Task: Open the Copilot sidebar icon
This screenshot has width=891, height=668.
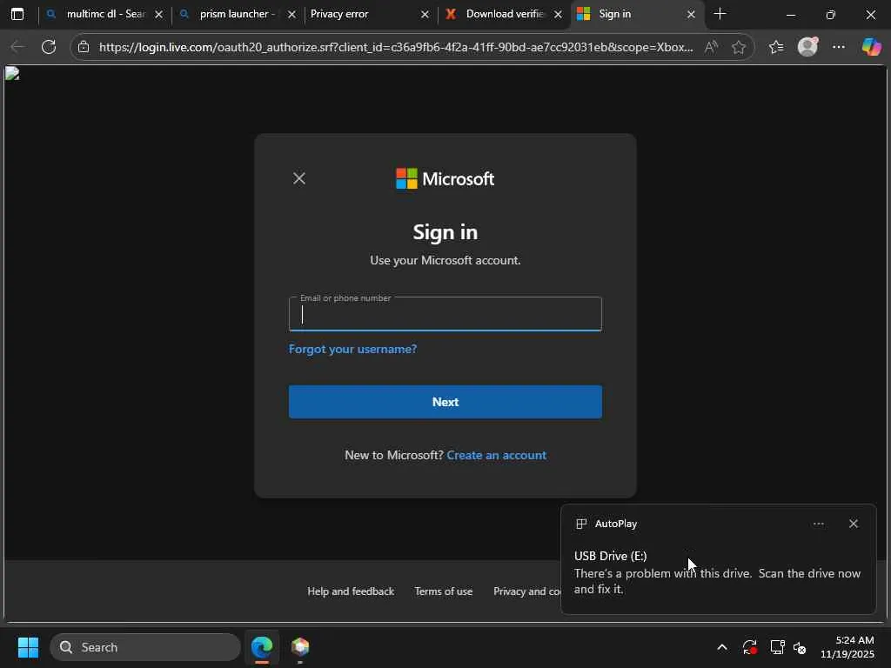Action: click(871, 47)
